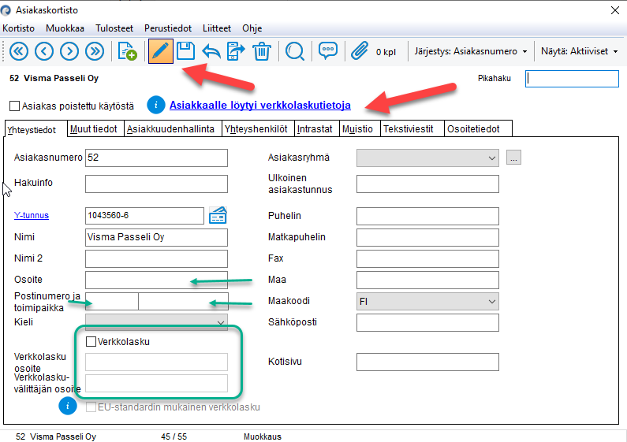Open attachments via the paperclip icon
Screen dimensions: 627x442
[359, 51]
